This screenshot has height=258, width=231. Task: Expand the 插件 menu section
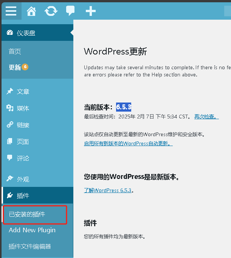click(x=23, y=196)
